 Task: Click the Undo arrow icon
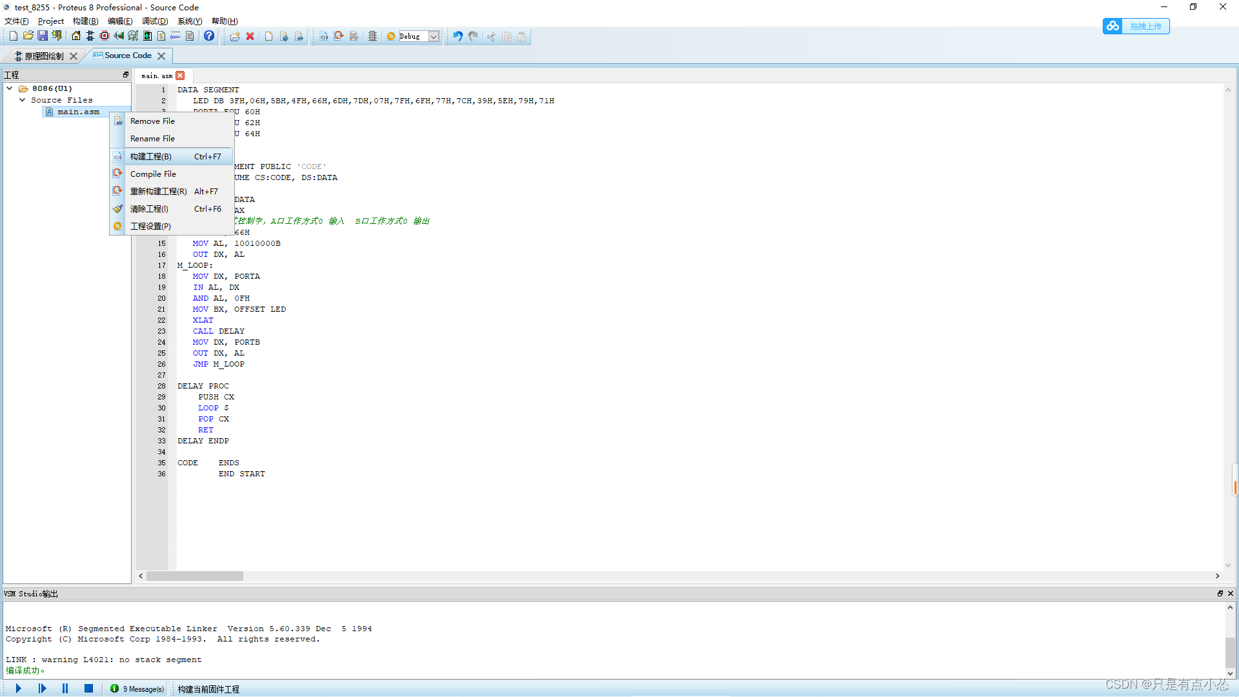(458, 36)
